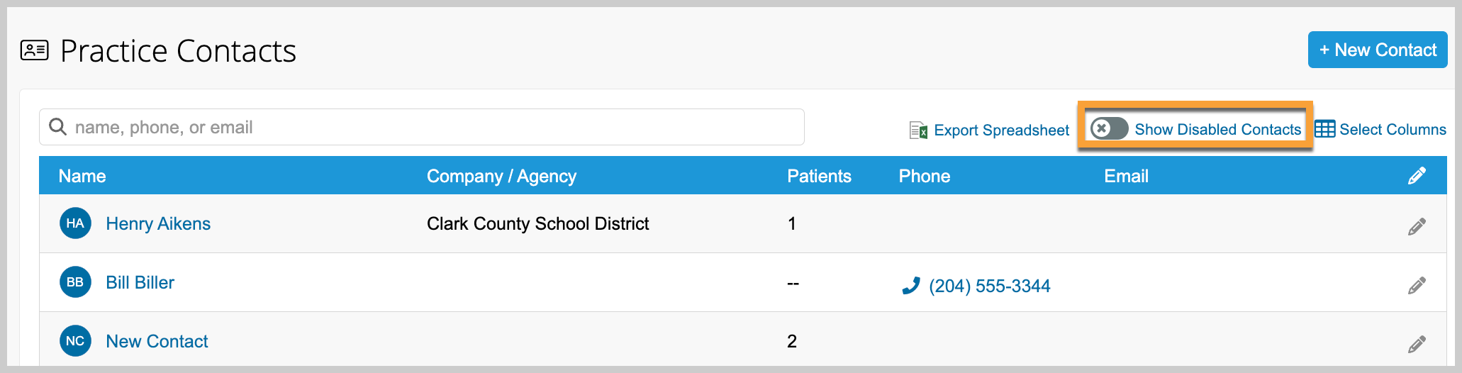Click the BB avatar circle
The width and height of the screenshot is (1462, 373).
coord(75,282)
